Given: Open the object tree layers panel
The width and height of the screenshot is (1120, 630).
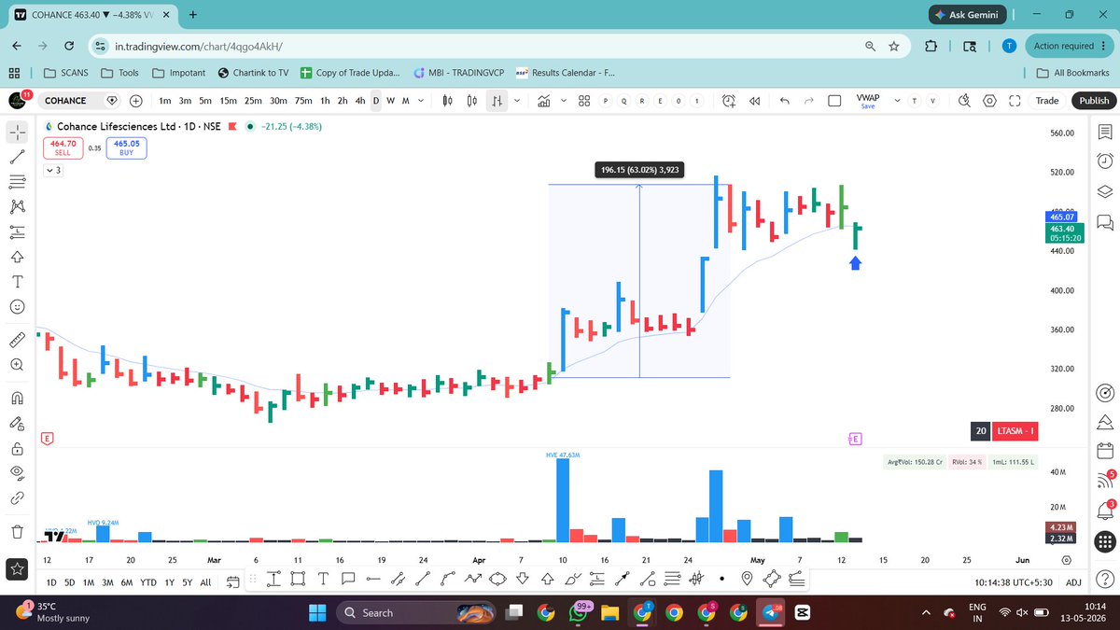Looking at the screenshot, I should coord(1105,190).
